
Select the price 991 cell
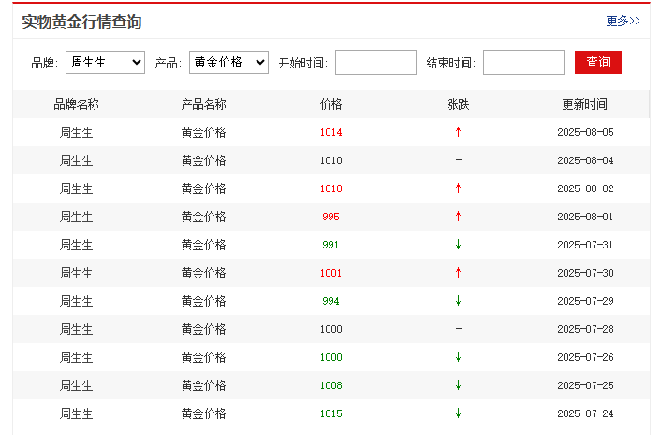330,245
